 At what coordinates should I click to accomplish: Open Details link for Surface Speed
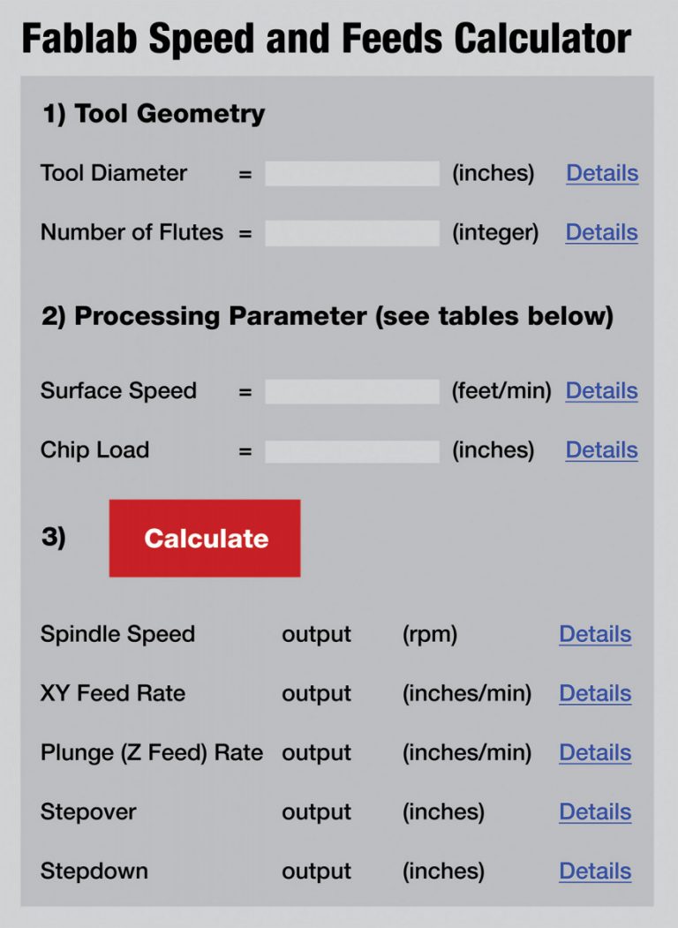click(x=601, y=391)
